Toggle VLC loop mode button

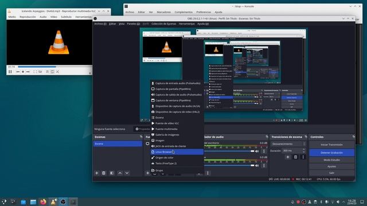tap(52, 72)
